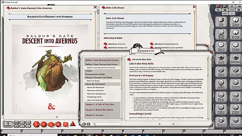Collapse the About the Adventure section

[x=102, y=84]
